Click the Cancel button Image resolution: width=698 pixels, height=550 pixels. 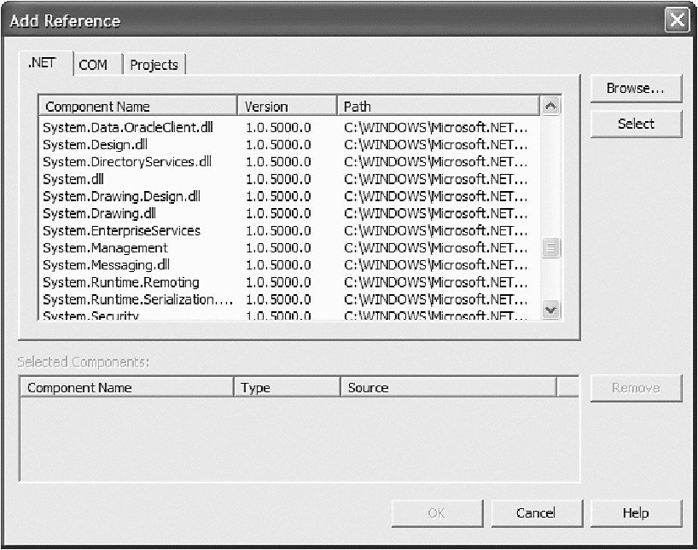pos(536,512)
